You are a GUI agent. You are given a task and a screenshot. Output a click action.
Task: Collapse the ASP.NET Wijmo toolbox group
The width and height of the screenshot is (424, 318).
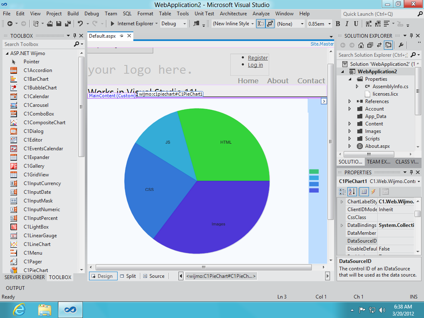[x=7, y=53]
